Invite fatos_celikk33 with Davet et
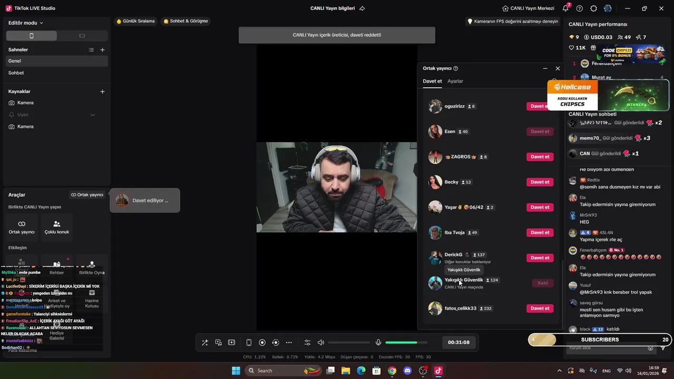674x379 pixels. [540, 308]
